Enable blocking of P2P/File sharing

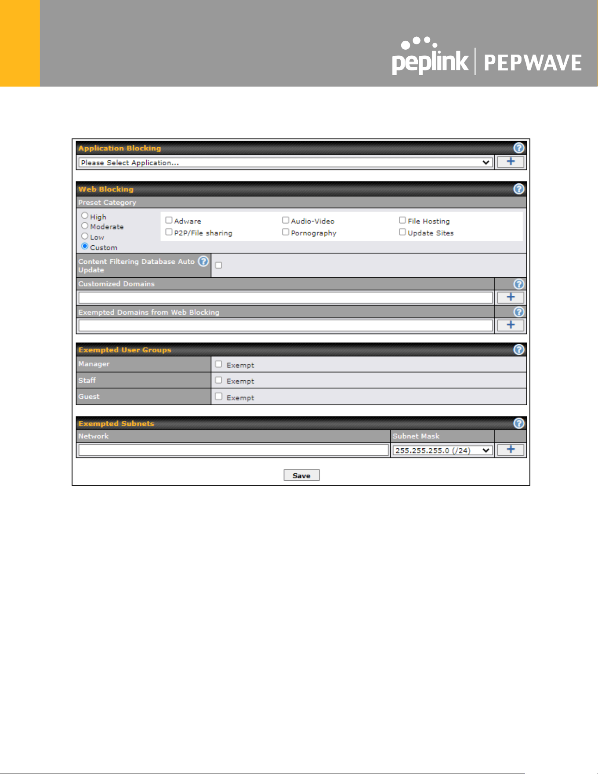click(x=169, y=232)
